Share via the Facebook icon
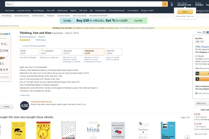 [x=208, y=32]
